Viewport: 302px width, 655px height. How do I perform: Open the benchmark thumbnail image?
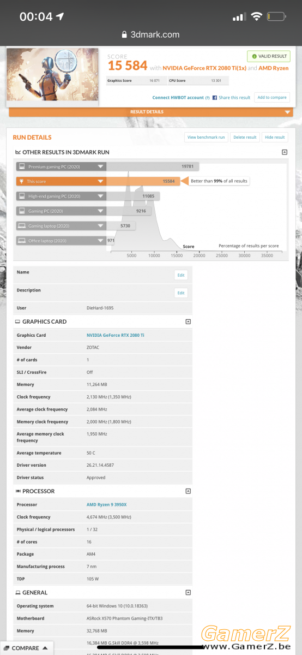tap(53, 75)
